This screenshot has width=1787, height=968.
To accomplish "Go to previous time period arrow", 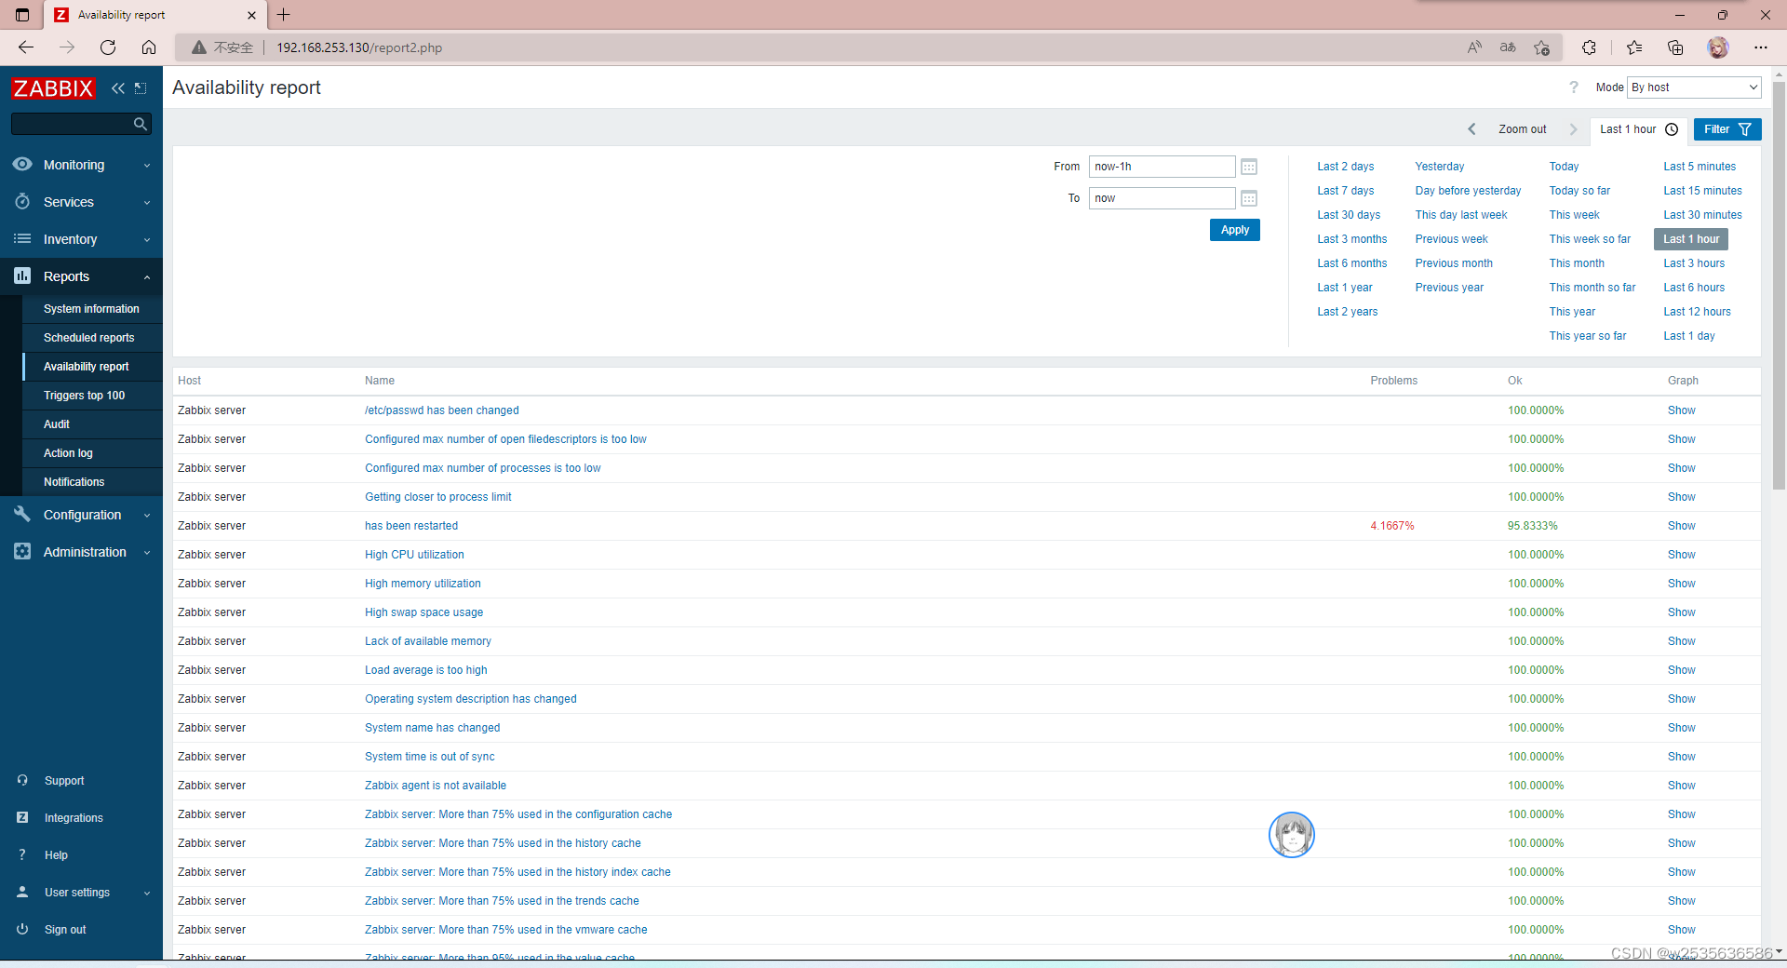I will point(1471,129).
